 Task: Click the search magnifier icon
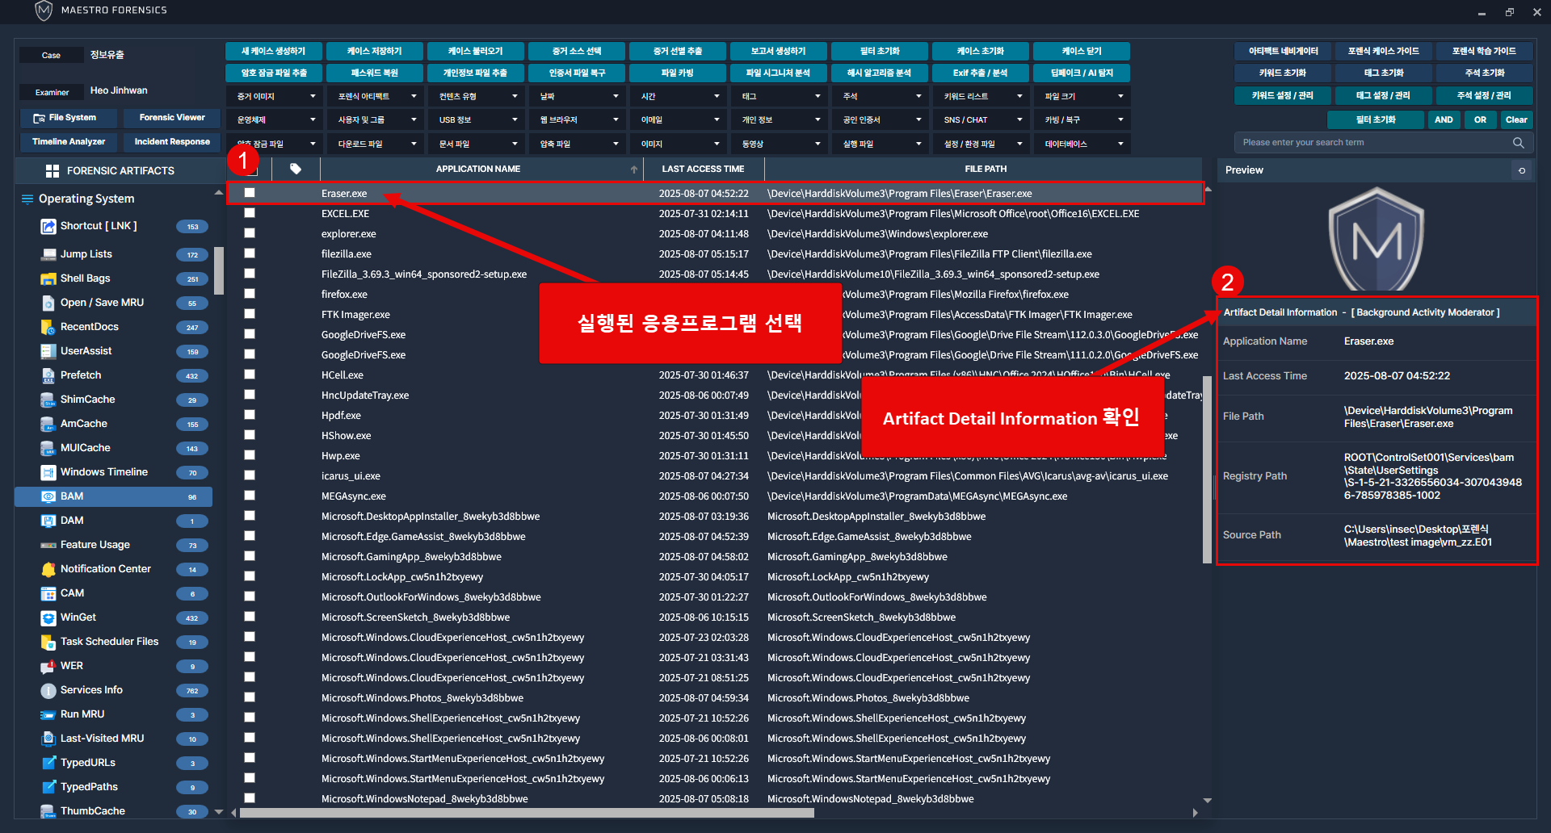coord(1519,143)
